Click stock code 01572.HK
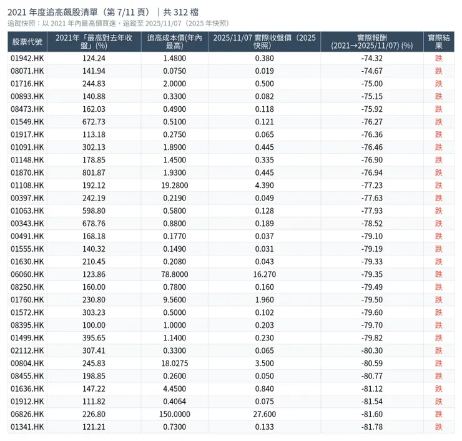462x441 pixels. pyautogui.click(x=27, y=312)
